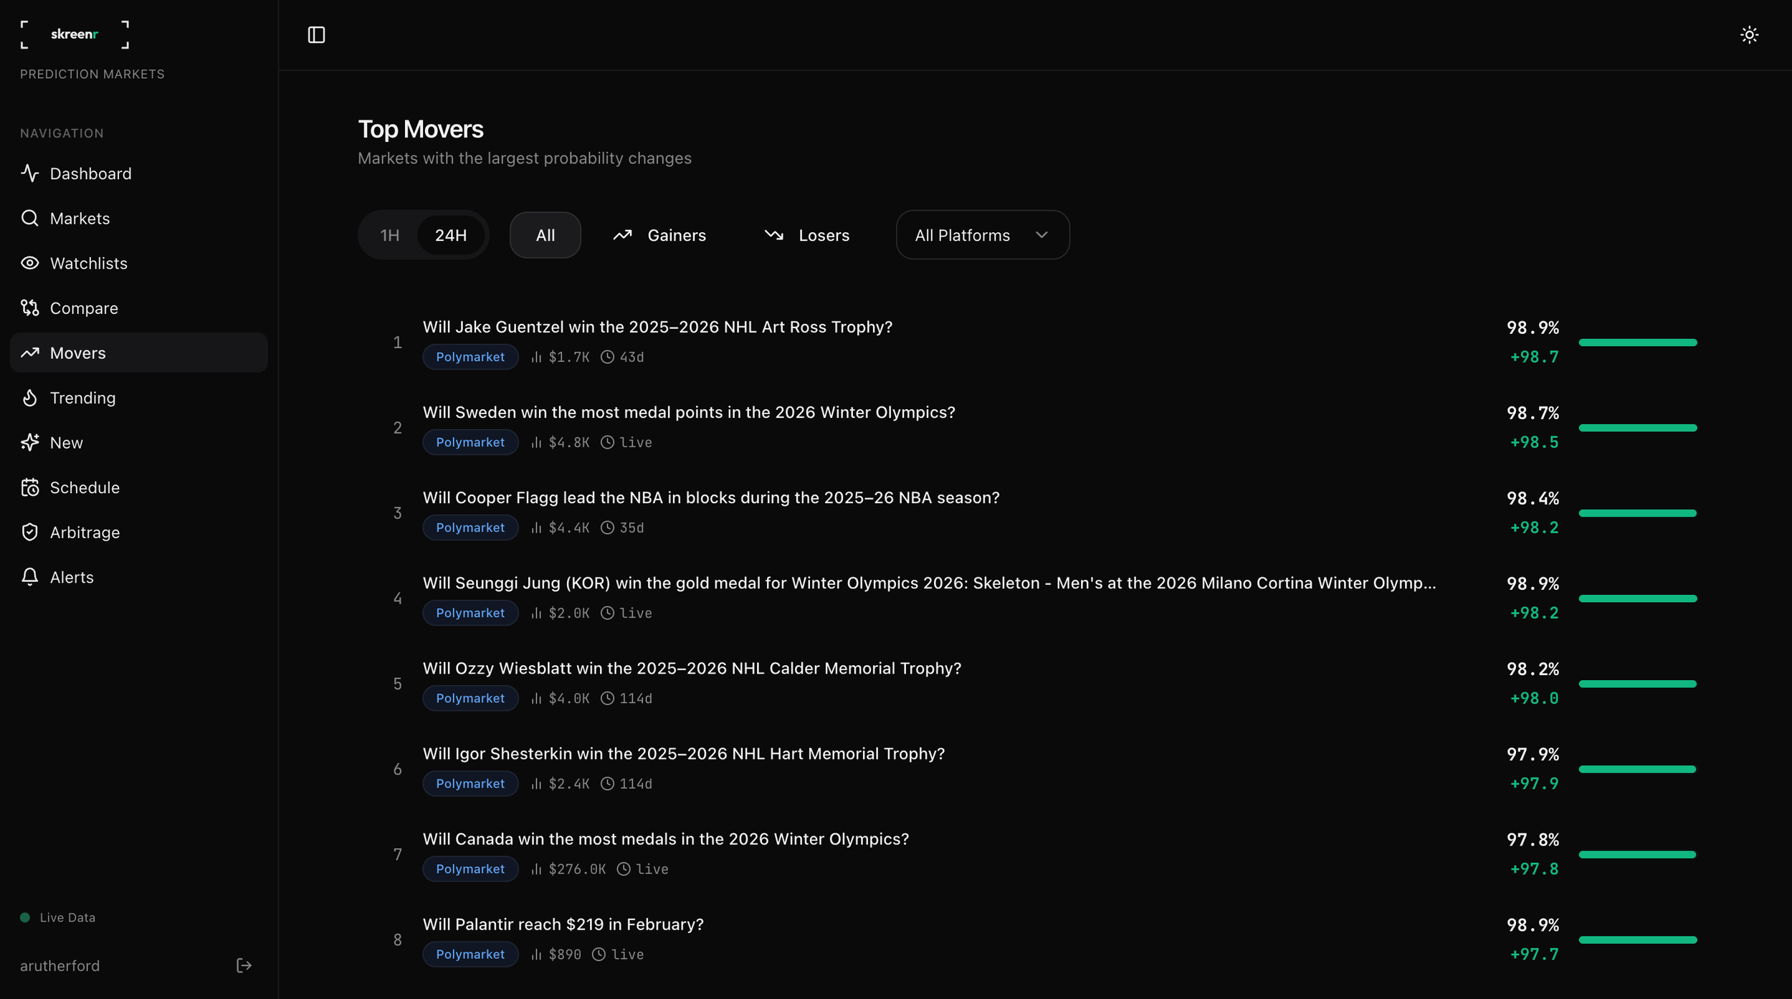
Task: Click the +98.0 change for Ozzy Wiesblatt
Action: 1534,698
